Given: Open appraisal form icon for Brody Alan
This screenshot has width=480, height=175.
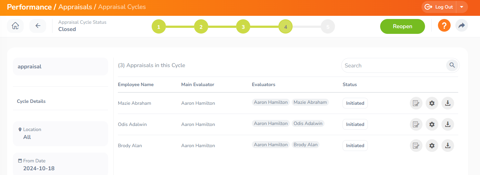Looking at the screenshot, I should pyautogui.click(x=416, y=146).
